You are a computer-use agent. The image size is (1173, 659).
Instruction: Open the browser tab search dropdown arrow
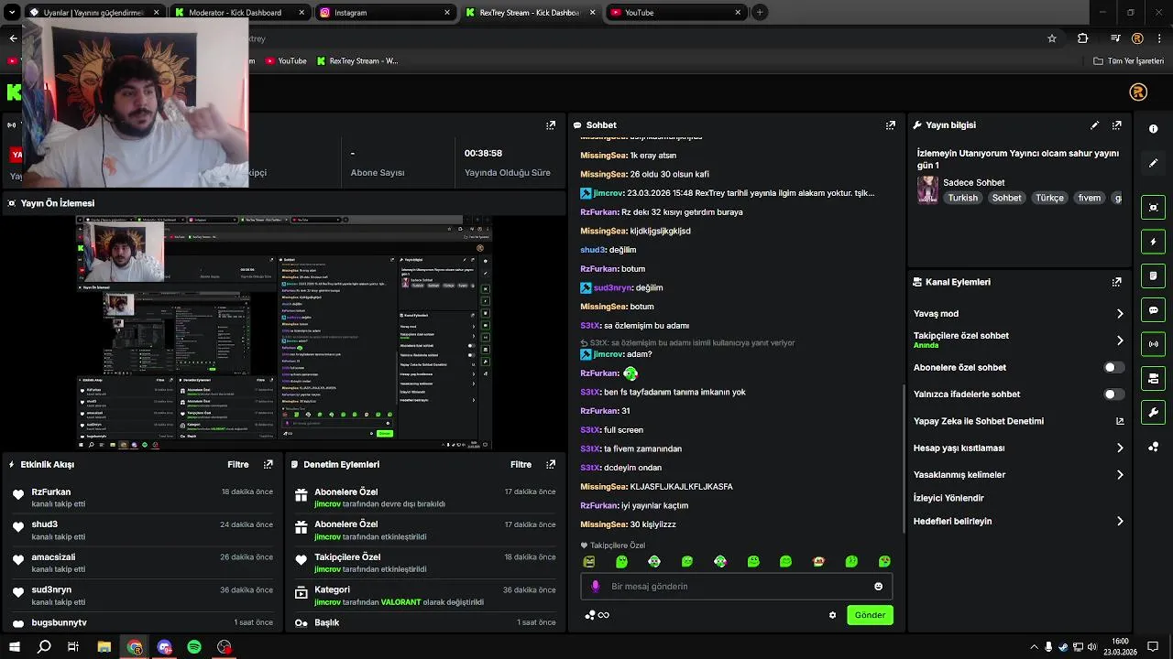click(x=11, y=12)
